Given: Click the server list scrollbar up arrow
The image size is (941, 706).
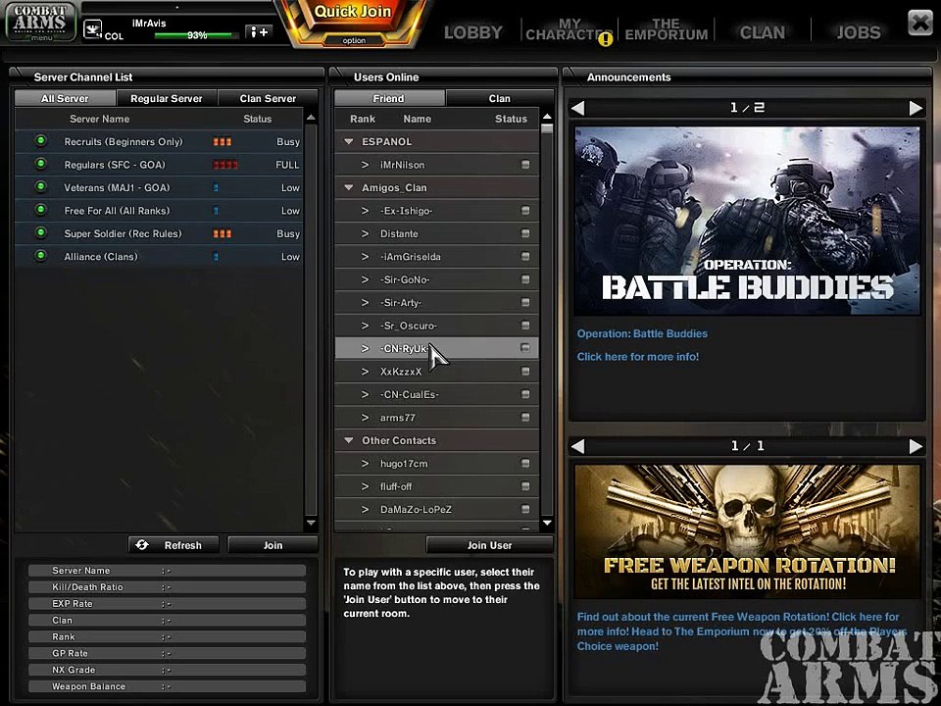Looking at the screenshot, I should [311, 118].
